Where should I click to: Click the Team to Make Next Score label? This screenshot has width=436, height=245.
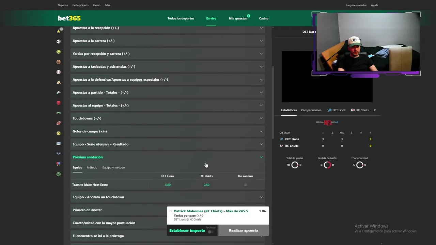(90, 185)
